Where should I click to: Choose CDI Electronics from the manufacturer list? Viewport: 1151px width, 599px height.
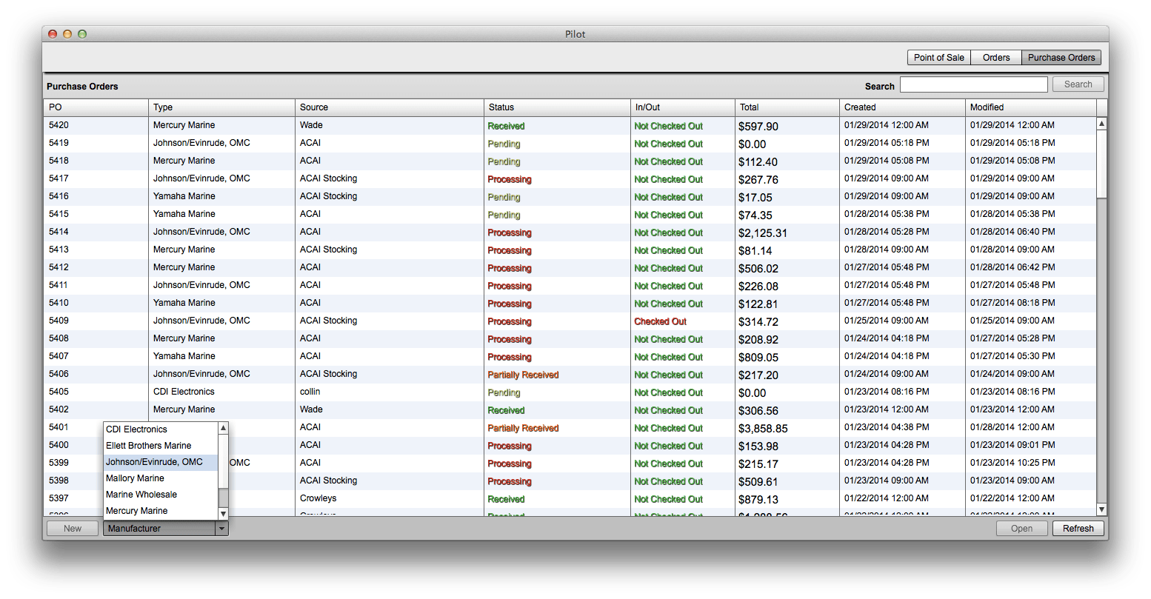click(136, 429)
